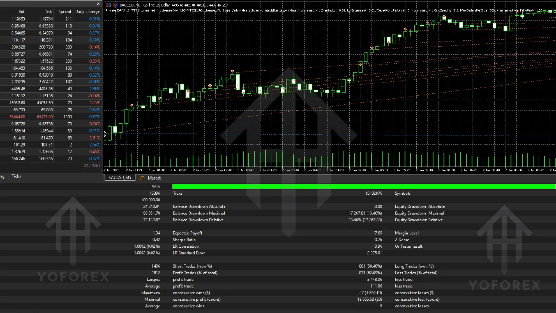Click the shopping bag icon on the Market tab
This screenshot has width=556, height=313.
point(142,178)
